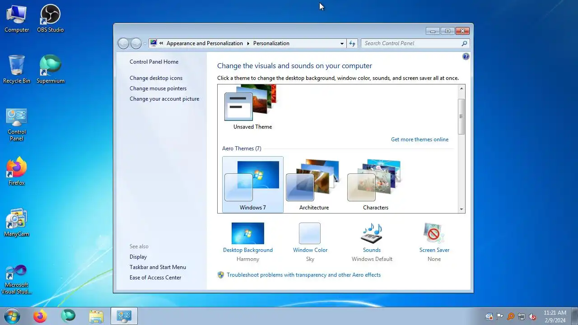Select the Characters theme
This screenshot has width=578, height=325.
(x=376, y=184)
